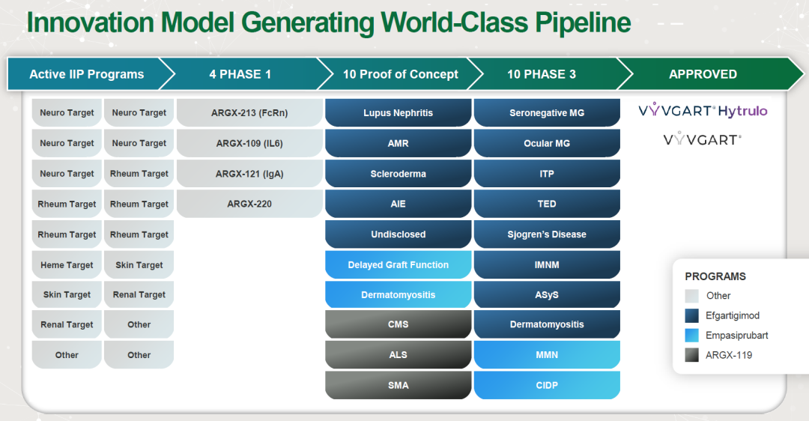
Task: Click the CMS box
Action: (399, 324)
